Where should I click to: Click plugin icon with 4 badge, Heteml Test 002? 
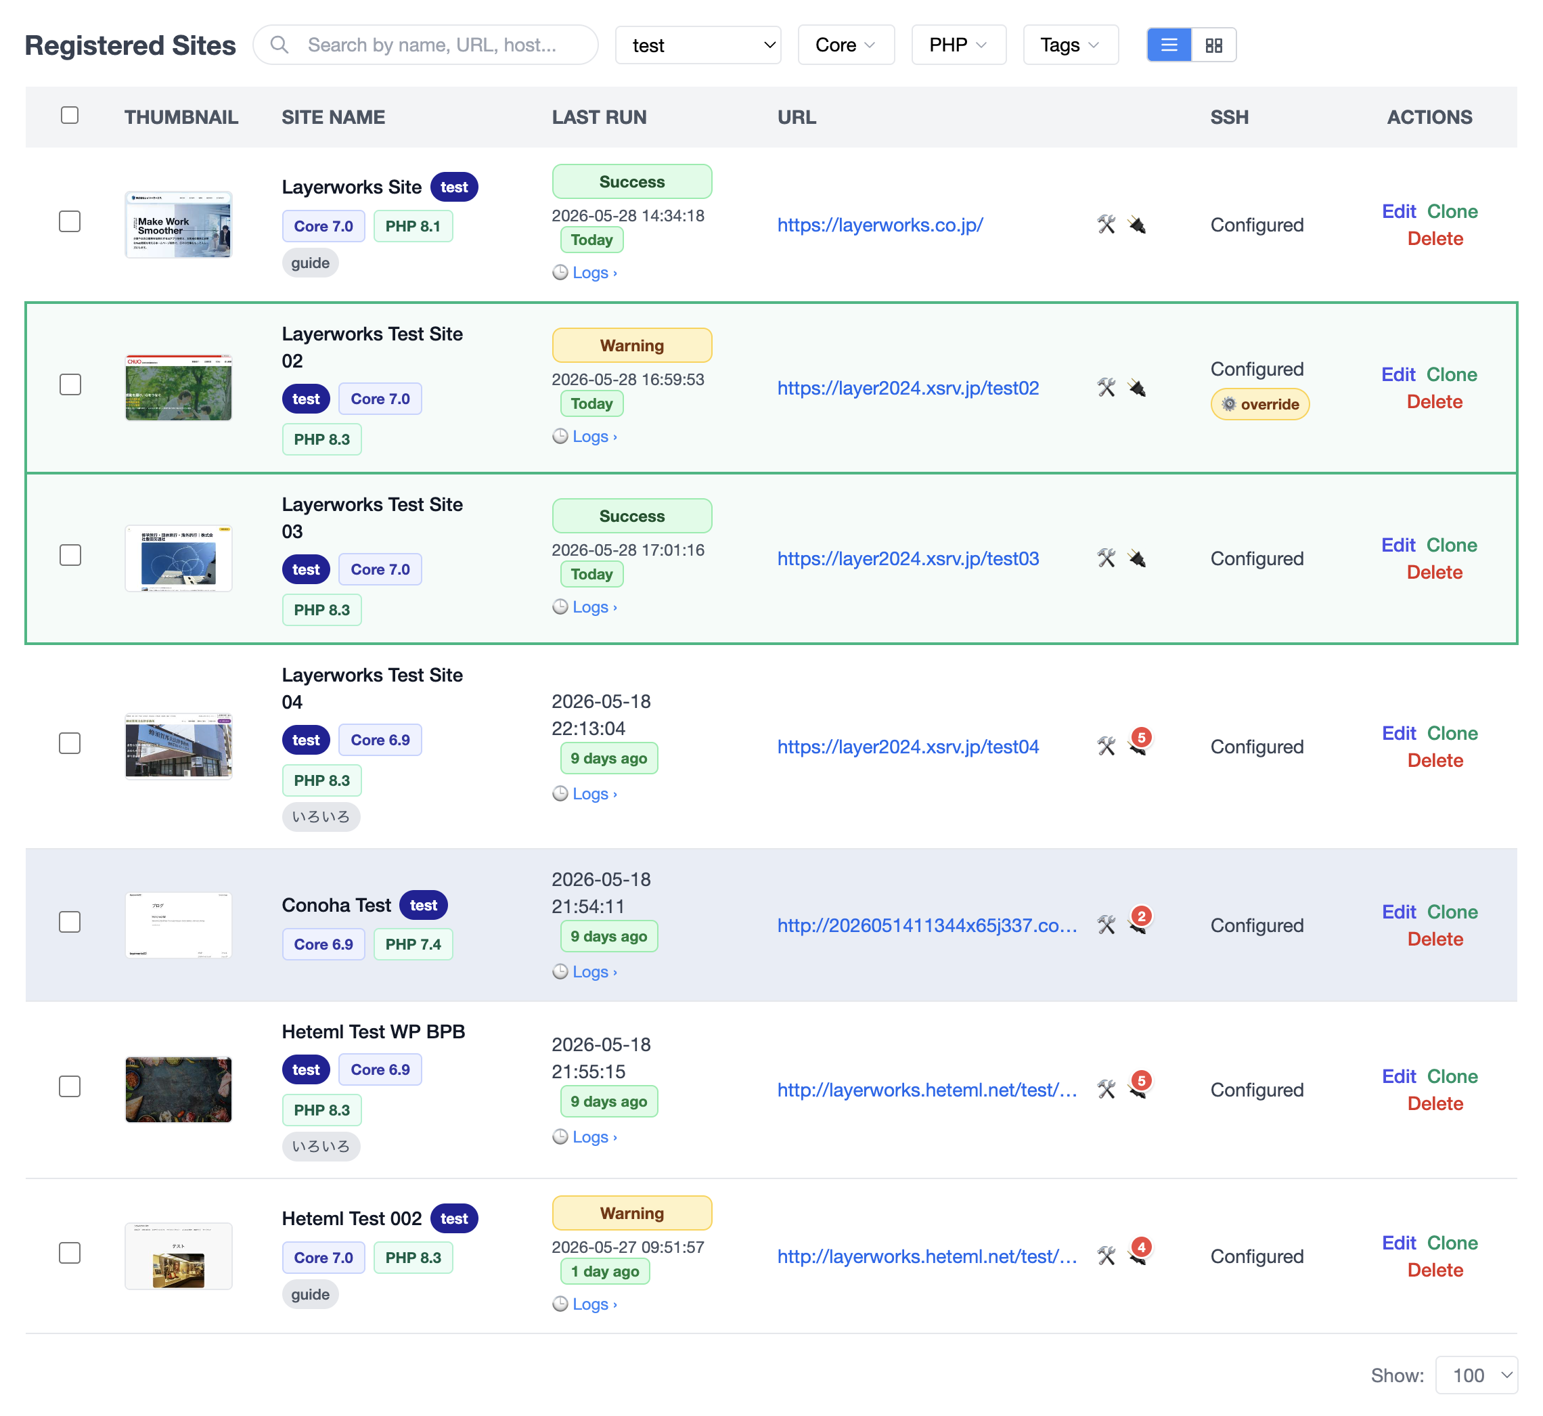[x=1138, y=1253]
